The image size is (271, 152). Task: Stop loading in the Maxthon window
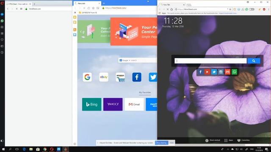pos(84,8)
